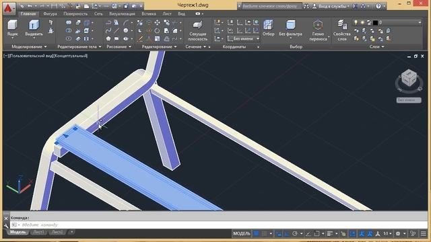Select the Гизмо переноса move gizmo
Image resolution: width=431 pixels, height=242 pixels.
(318, 30)
